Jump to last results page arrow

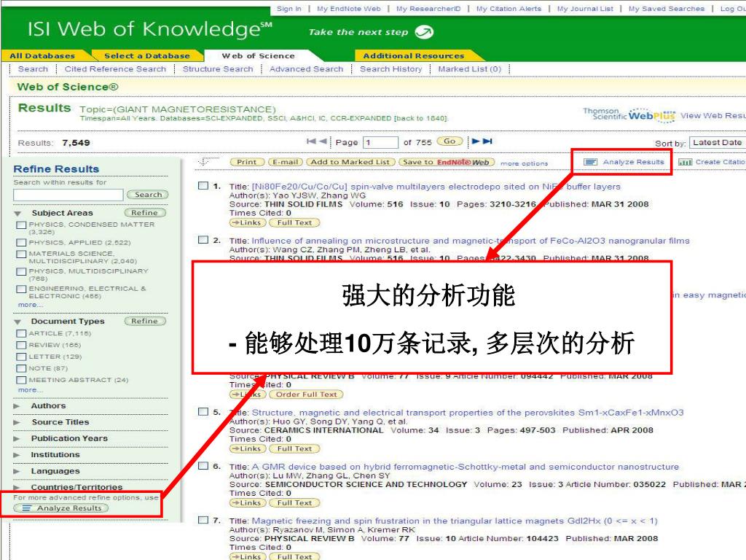coord(487,141)
